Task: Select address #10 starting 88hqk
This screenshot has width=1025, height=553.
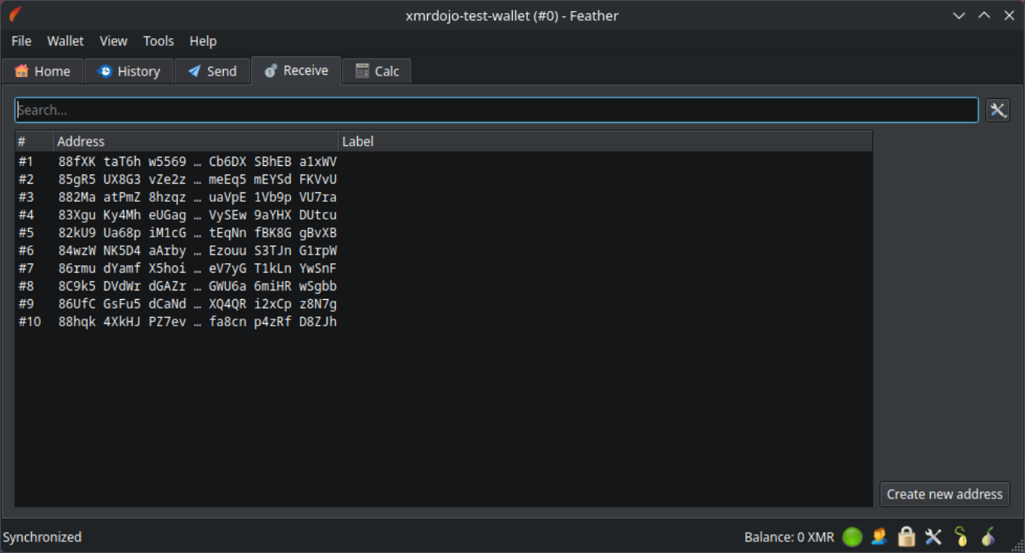Action: [x=444, y=322]
